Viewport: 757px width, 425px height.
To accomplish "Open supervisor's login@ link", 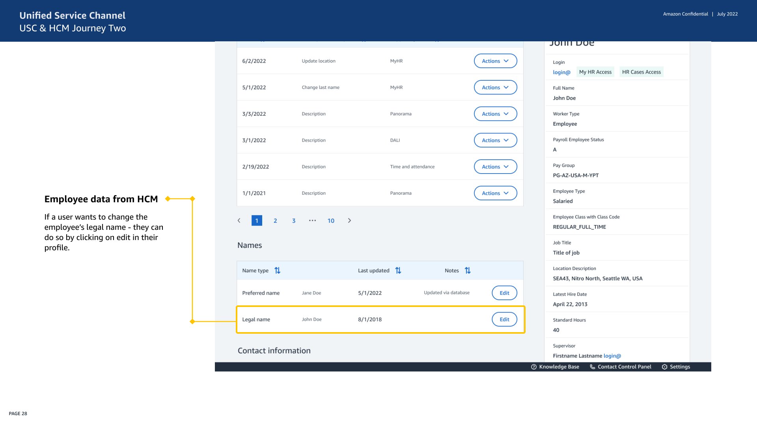I will (x=612, y=356).
